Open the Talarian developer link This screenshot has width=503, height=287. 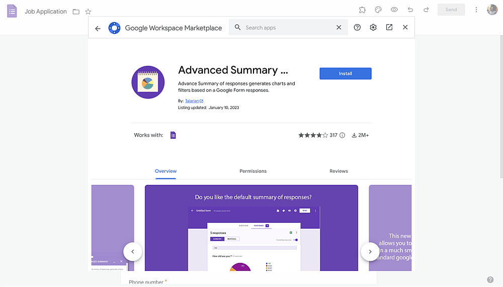(194, 101)
